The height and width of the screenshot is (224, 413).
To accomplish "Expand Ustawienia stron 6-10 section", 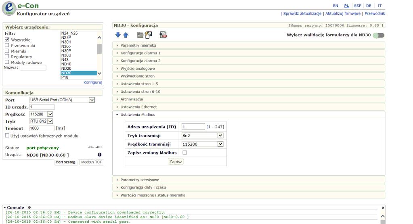I will pos(249,92).
